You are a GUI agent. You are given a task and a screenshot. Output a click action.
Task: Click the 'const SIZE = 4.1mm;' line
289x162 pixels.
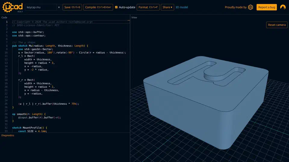coord(33,131)
